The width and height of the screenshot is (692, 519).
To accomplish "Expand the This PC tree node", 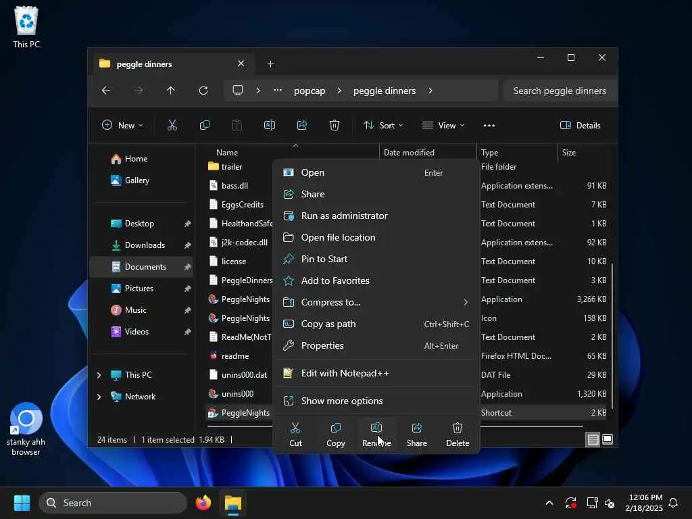I will [x=99, y=375].
